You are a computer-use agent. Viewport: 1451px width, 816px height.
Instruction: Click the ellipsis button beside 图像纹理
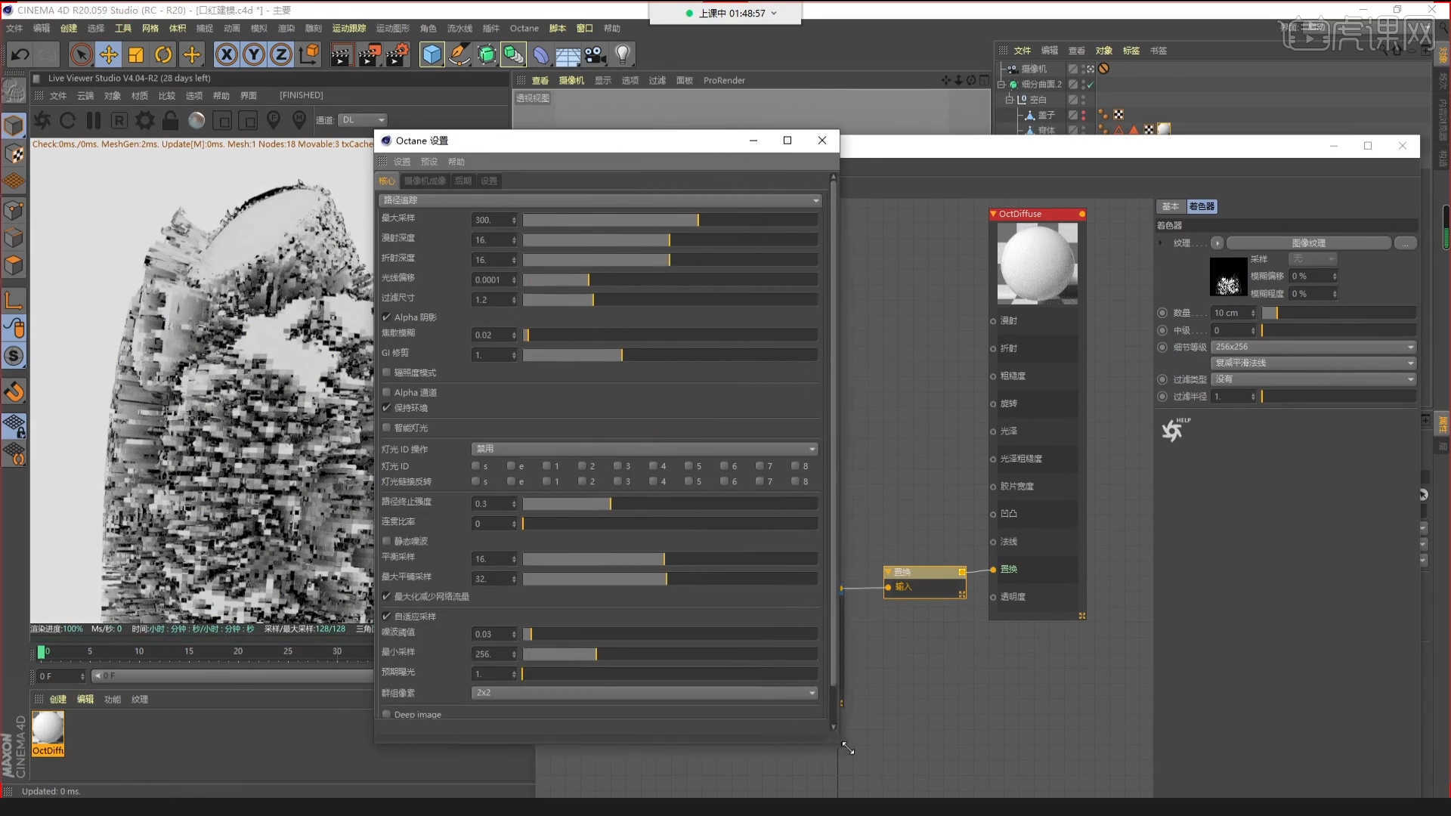click(x=1406, y=243)
